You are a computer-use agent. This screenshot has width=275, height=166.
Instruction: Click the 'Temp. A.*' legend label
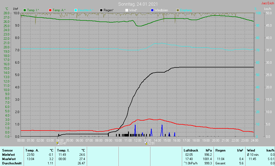(59, 10)
